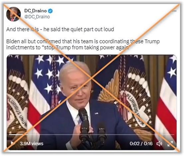
Task: Select the "quiet part out loud" tweet line
Action: 60,29
